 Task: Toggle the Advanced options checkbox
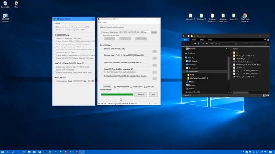pyautogui.click(x=116, y=86)
